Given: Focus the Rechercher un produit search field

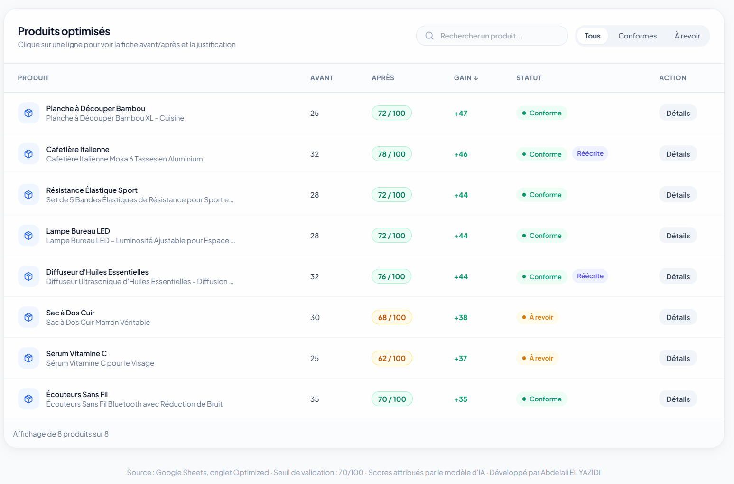Looking at the screenshot, I should pyautogui.click(x=492, y=36).
